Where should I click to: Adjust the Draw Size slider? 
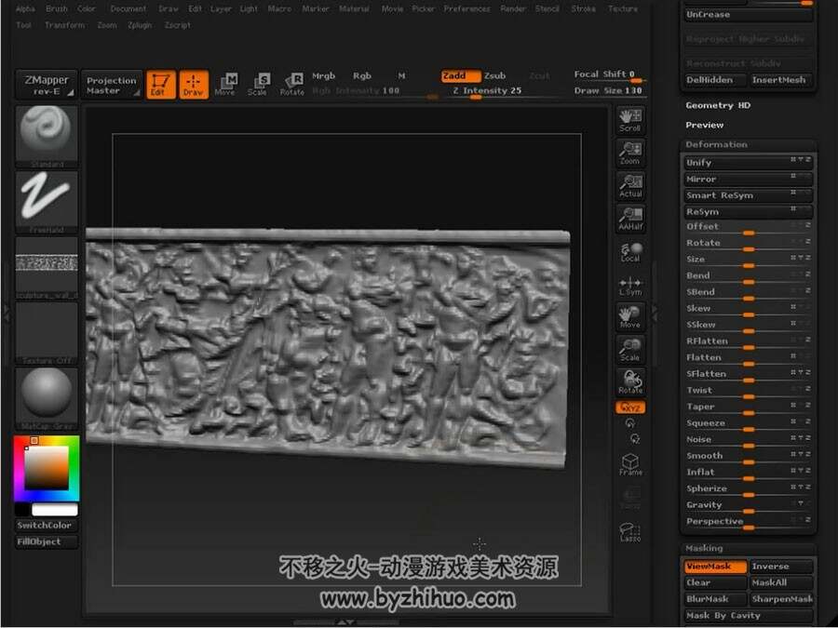click(608, 91)
